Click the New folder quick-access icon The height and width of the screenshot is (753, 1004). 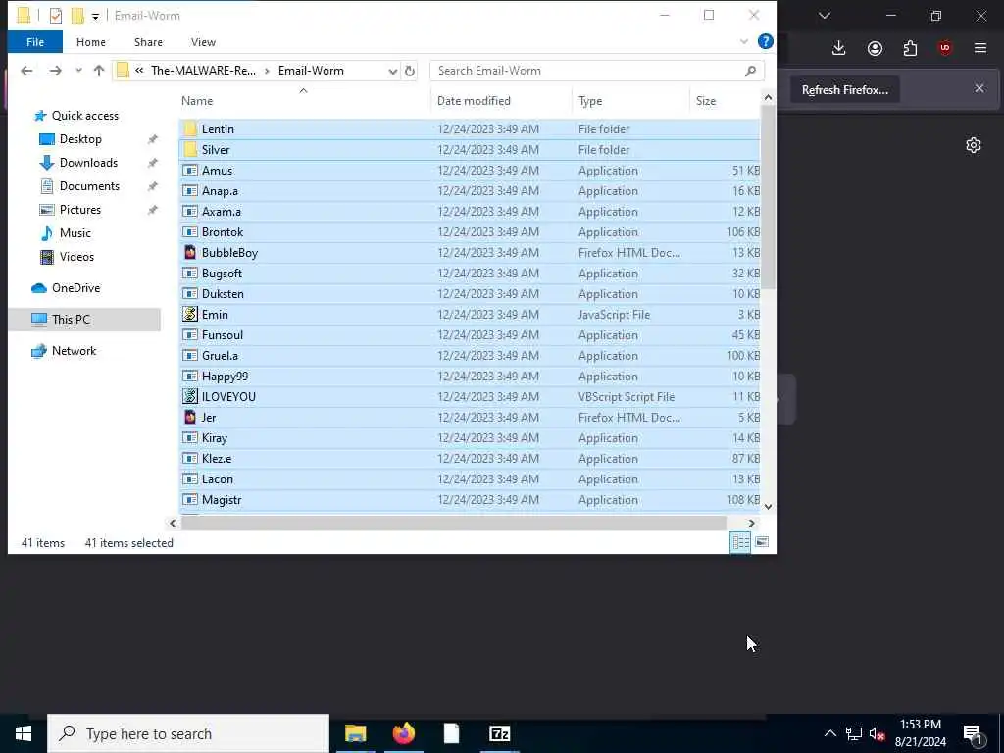coord(77,16)
